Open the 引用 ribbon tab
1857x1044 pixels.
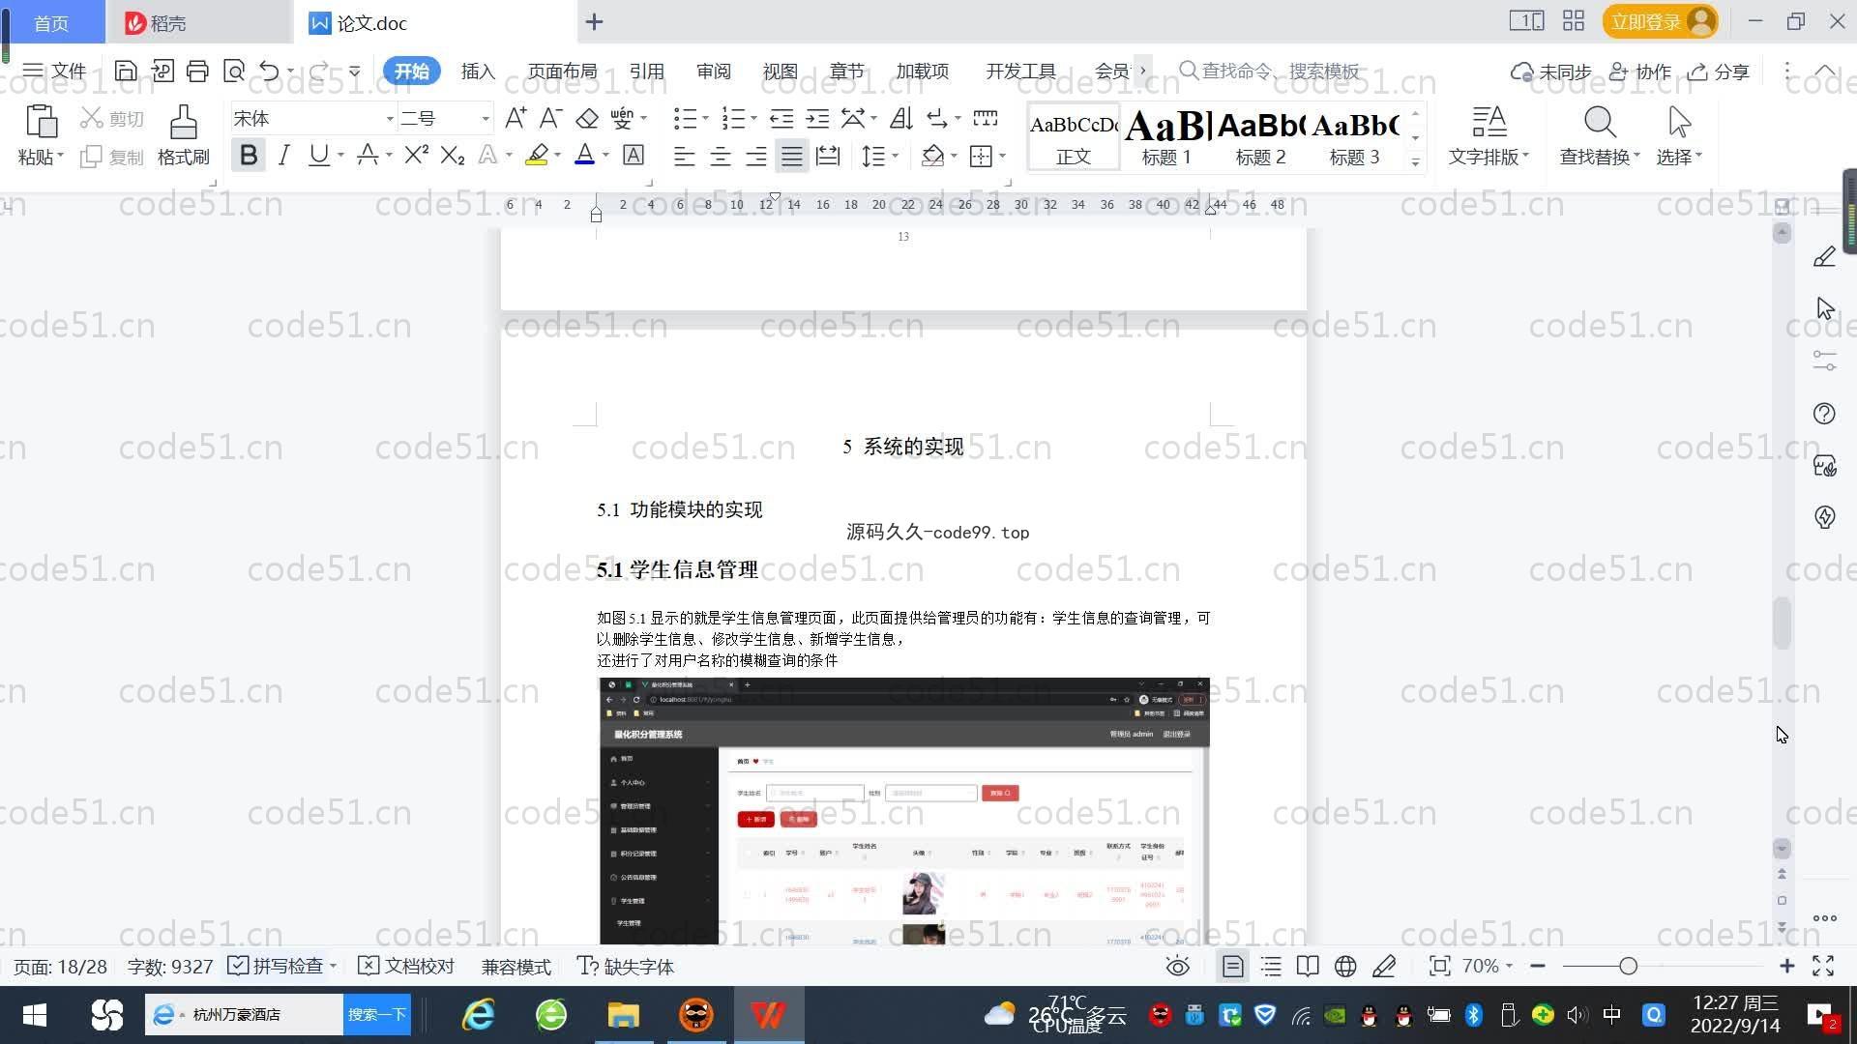click(646, 71)
